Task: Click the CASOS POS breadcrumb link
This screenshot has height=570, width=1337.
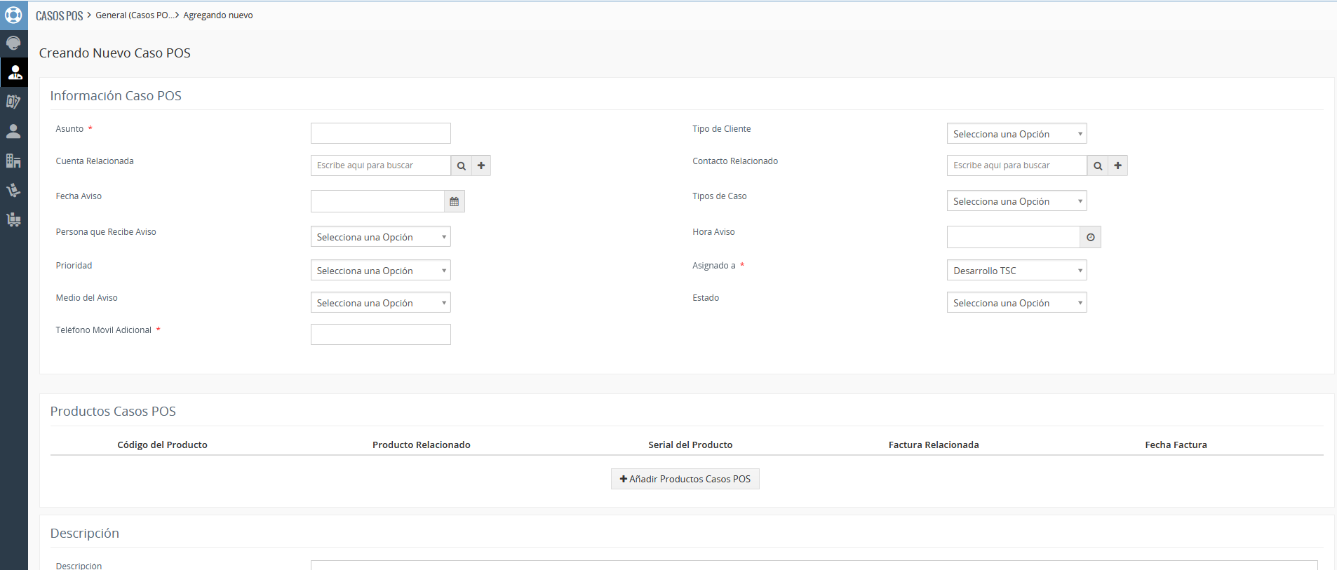Action: point(60,15)
